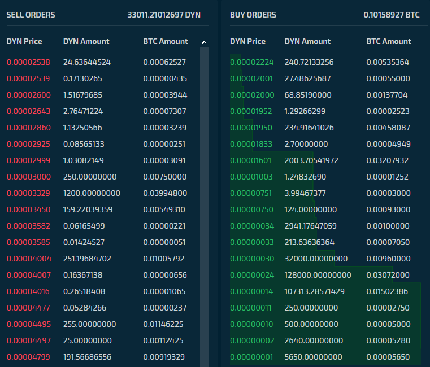Select sell order at price 0.00002999
The width and height of the screenshot is (430, 367).
pos(103,160)
